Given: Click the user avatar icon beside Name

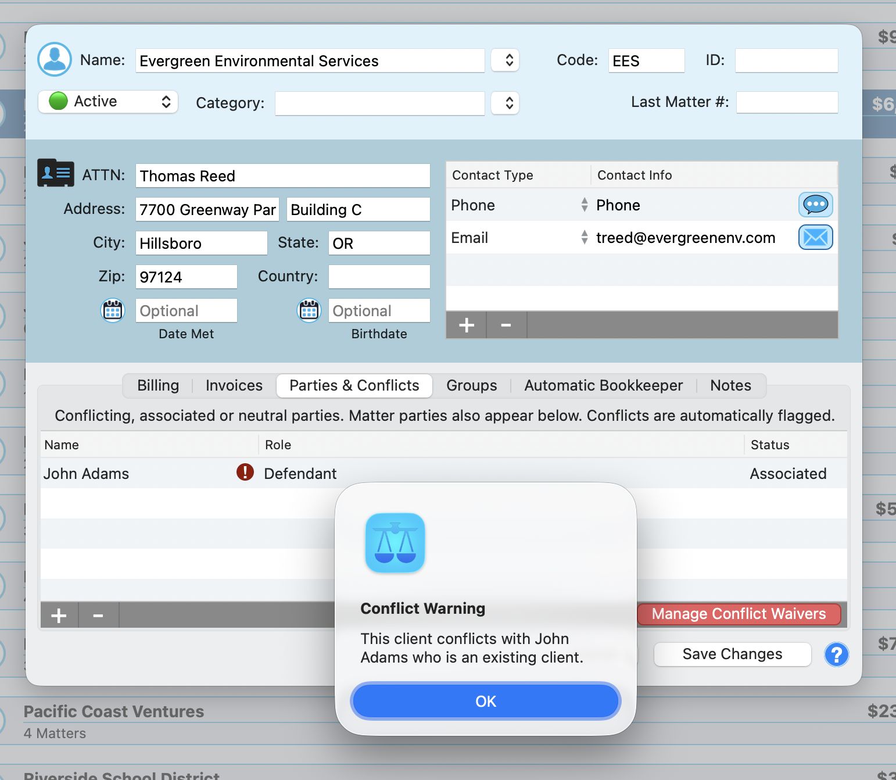Looking at the screenshot, I should (54, 59).
